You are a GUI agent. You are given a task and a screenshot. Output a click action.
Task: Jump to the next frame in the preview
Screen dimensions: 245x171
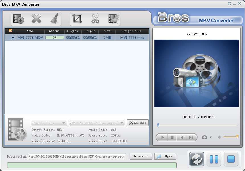[x=191, y=137]
